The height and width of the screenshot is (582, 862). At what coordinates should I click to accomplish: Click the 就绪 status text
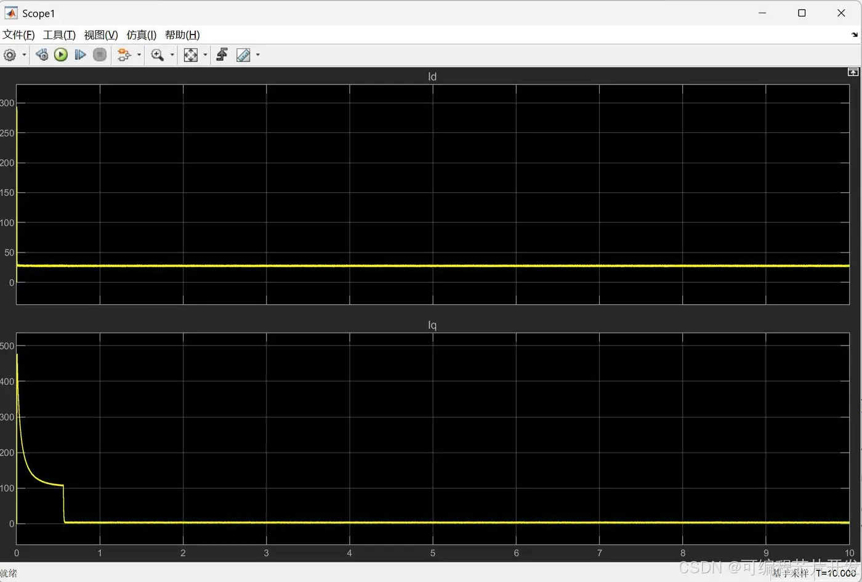click(9, 573)
